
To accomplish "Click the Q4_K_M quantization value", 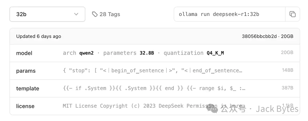I will [x=215, y=53].
